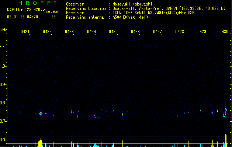This screenshot has height=147, width=232.
Task: Click the 0428 time marker
Action: [x=180, y=32]
